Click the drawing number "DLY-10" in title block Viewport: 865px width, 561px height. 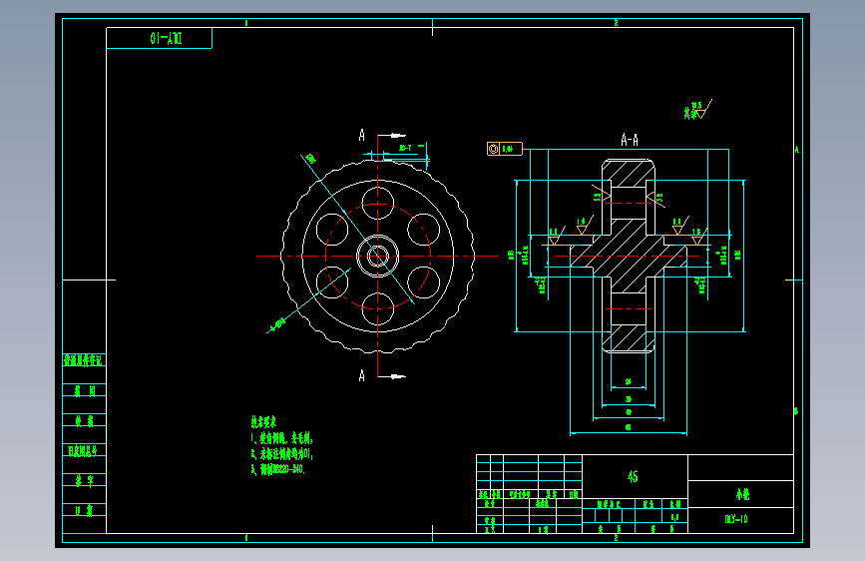(x=736, y=519)
